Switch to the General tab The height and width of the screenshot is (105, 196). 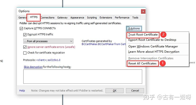click(x=22, y=17)
